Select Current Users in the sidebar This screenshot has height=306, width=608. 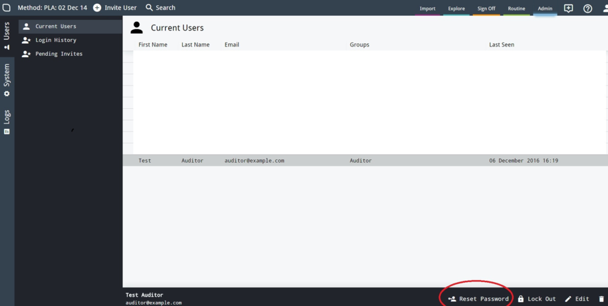pyautogui.click(x=71, y=27)
